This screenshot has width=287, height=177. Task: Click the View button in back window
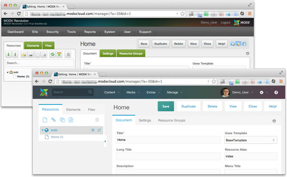[x=193, y=43]
